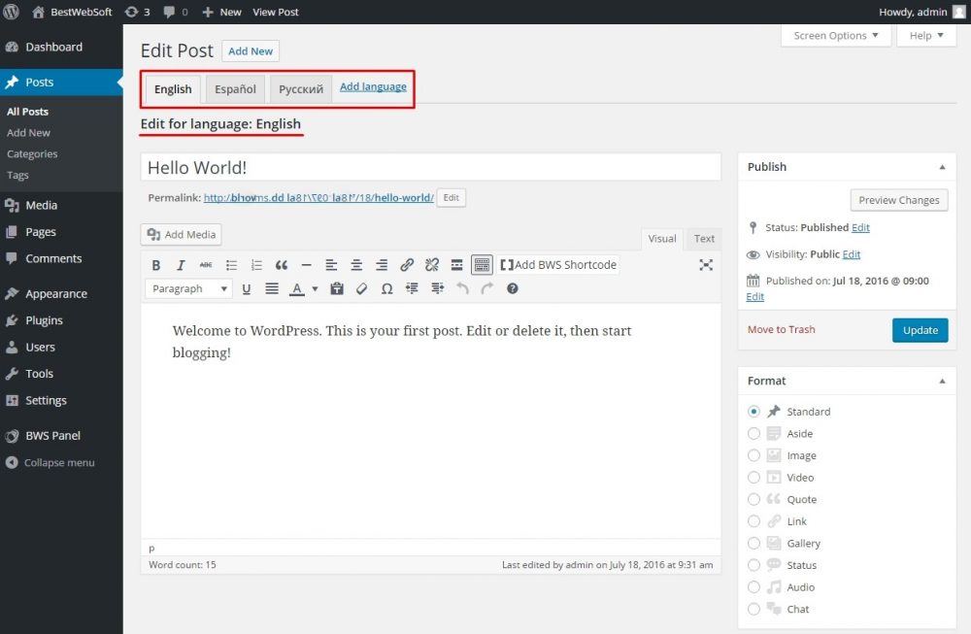The height and width of the screenshot is (634, 971).
Task: Select the blockquote tool
Action: [x=282, y=264]
